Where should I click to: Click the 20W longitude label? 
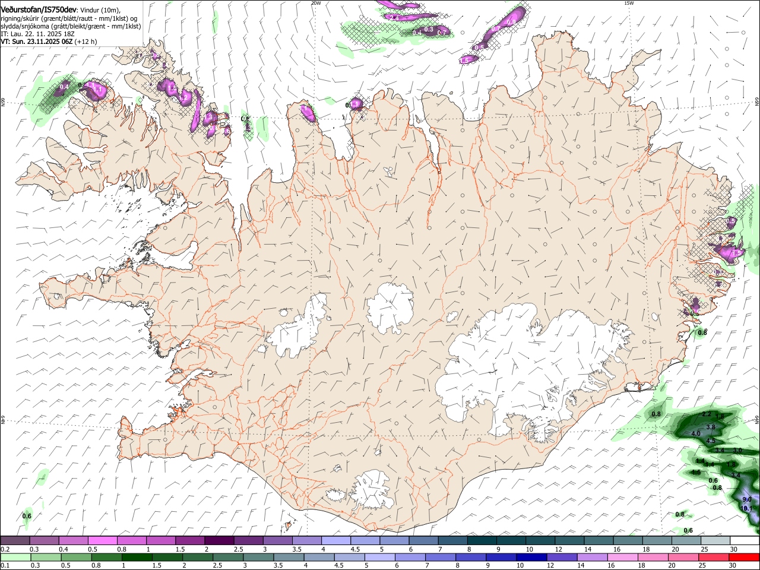tap(316, 3)
